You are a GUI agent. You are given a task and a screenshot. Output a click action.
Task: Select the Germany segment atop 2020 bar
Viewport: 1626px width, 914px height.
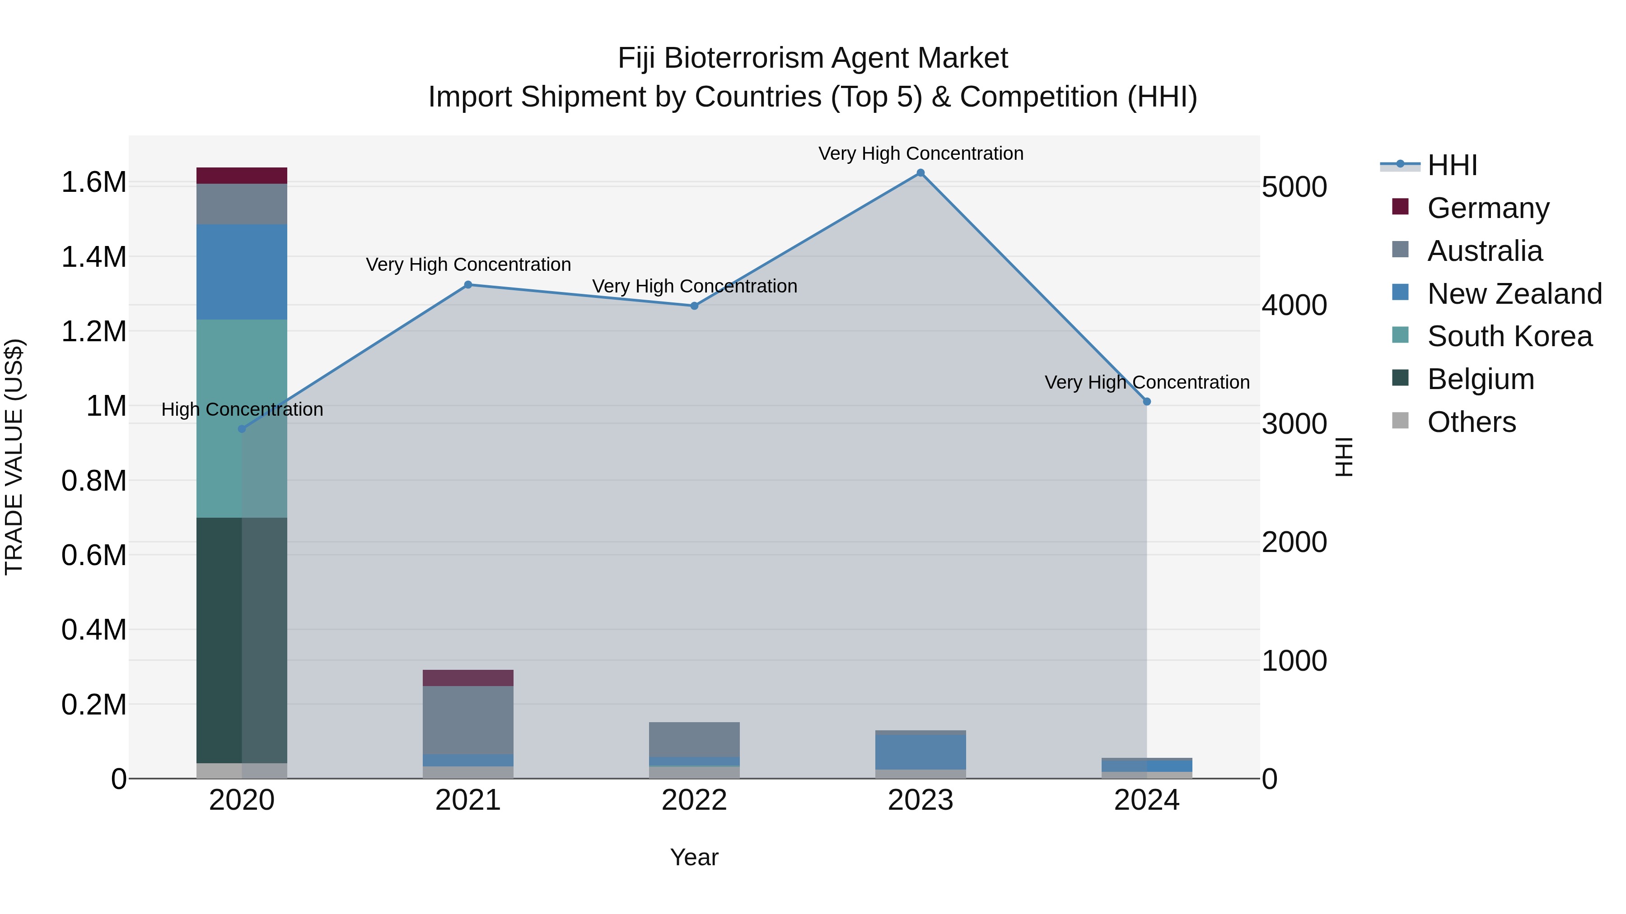point(242,176)
